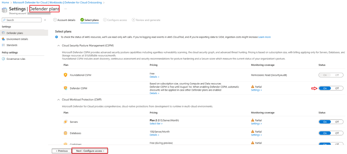Image resolution: width=347 pixels, height=154 pixels.
Task: Click the Containers partial warning icon
Action: (x=253, y=143)
